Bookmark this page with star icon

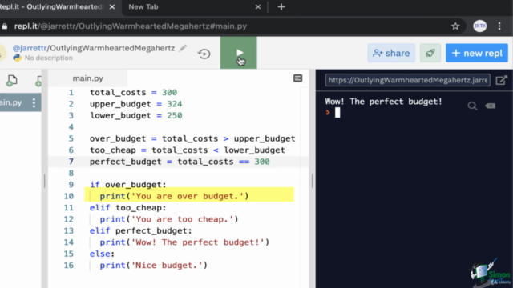(455, 26)
